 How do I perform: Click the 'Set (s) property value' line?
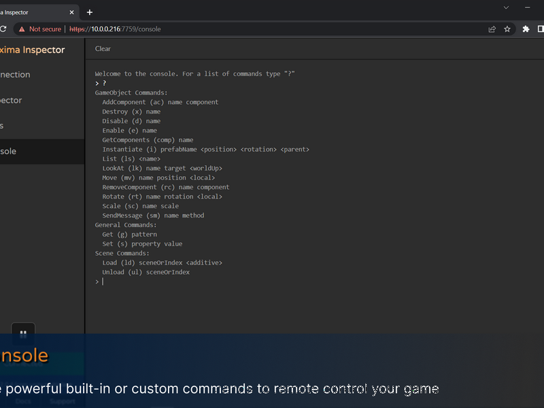tap(142, 244)
